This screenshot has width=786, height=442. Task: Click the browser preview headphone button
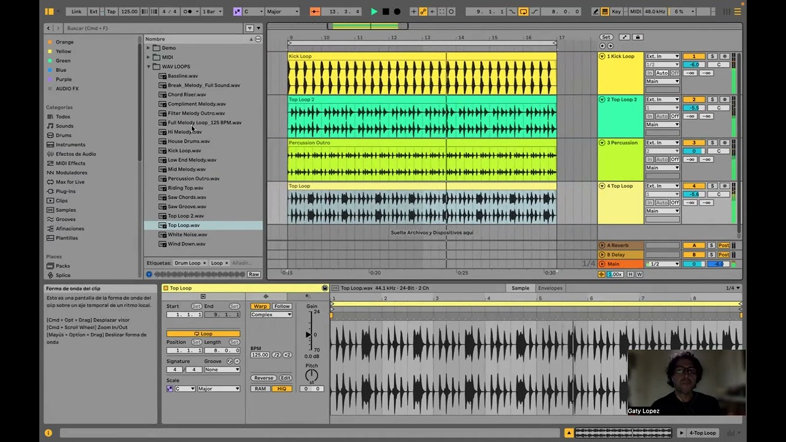[149, 274]
